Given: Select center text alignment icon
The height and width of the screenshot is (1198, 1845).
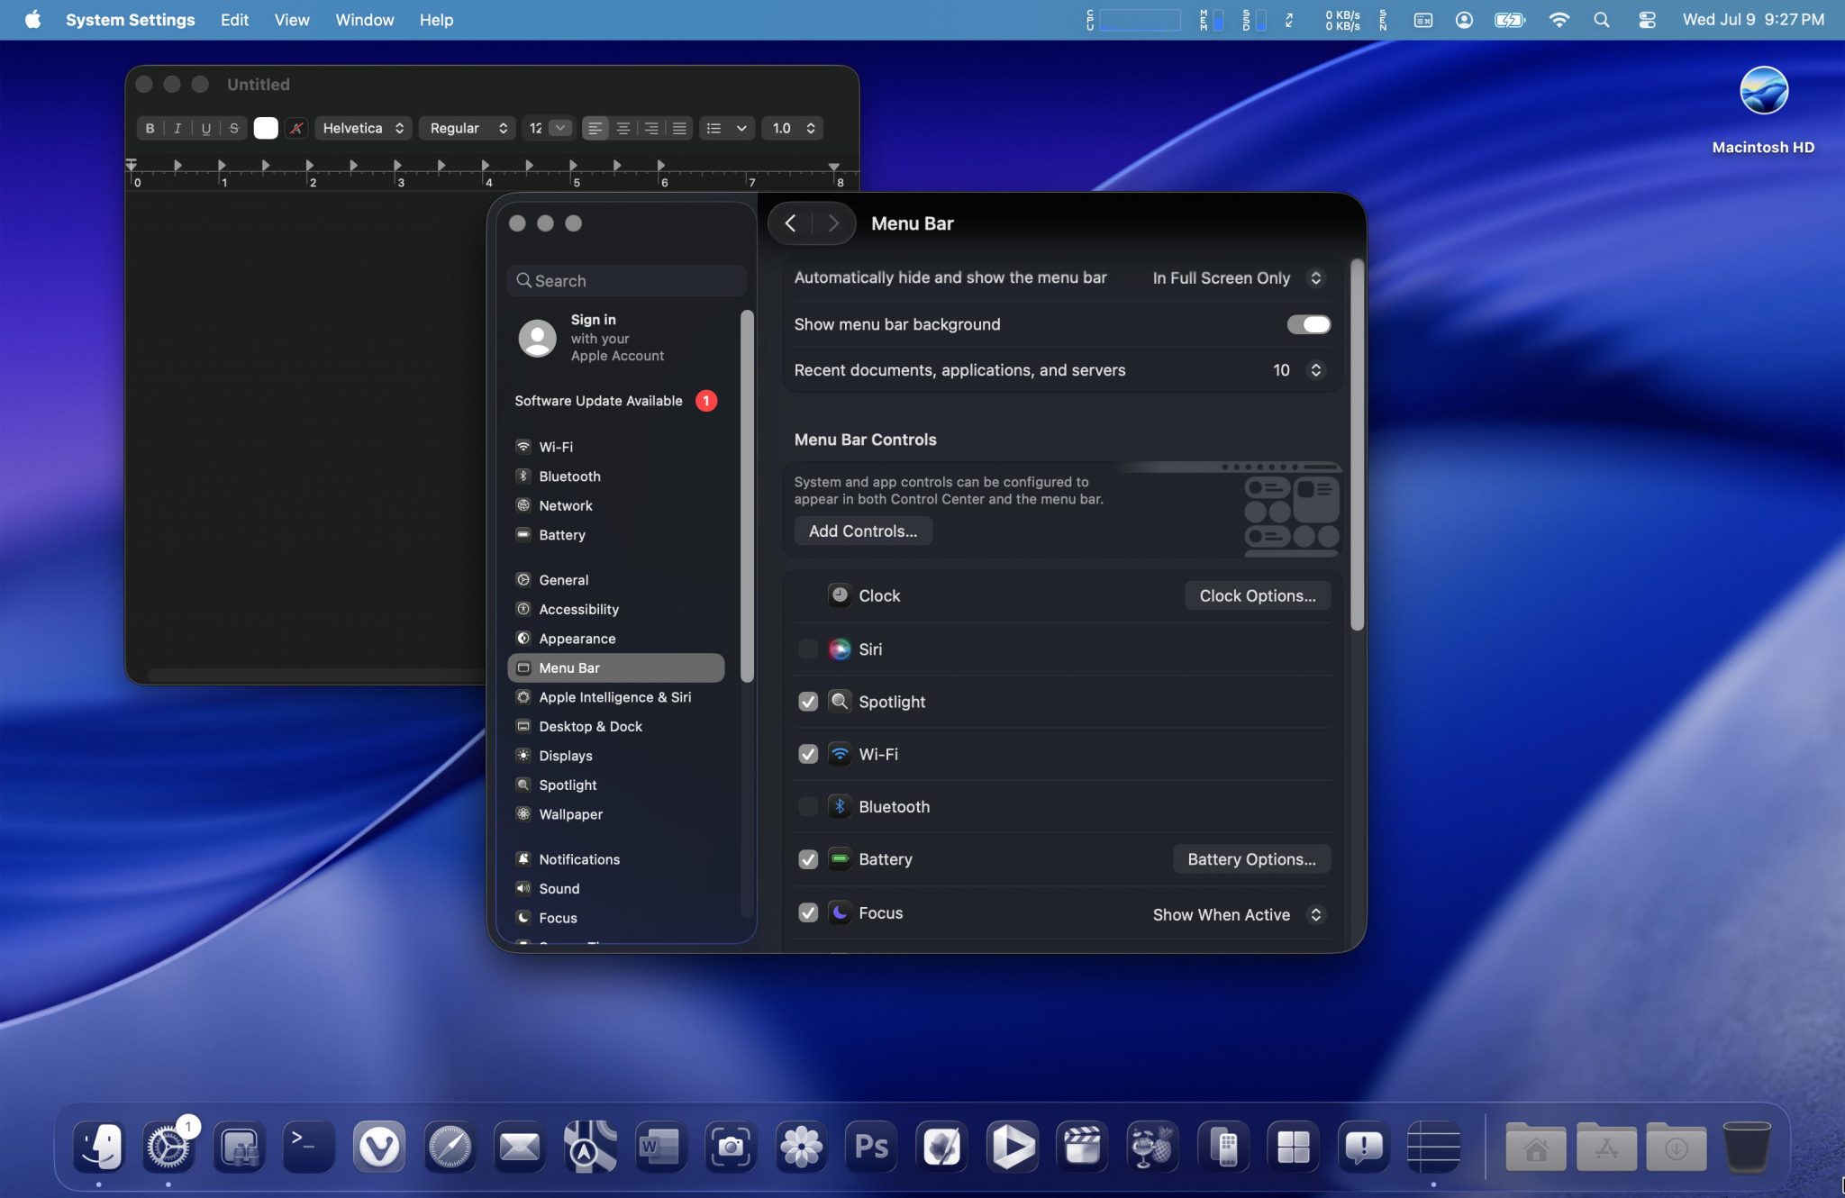Looking at the screenshot, I should click(623, 128).
